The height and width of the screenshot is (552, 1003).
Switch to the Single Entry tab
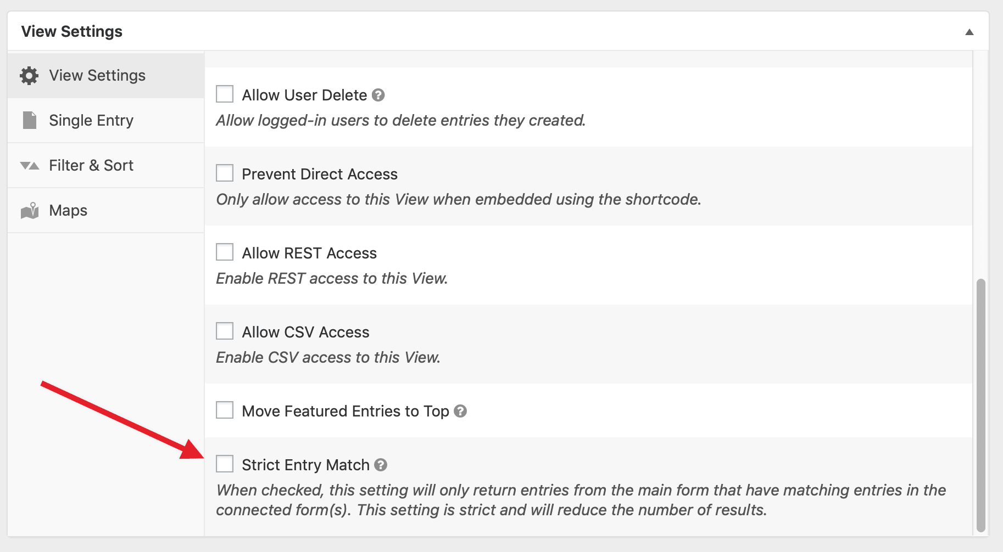pos(91,121)
